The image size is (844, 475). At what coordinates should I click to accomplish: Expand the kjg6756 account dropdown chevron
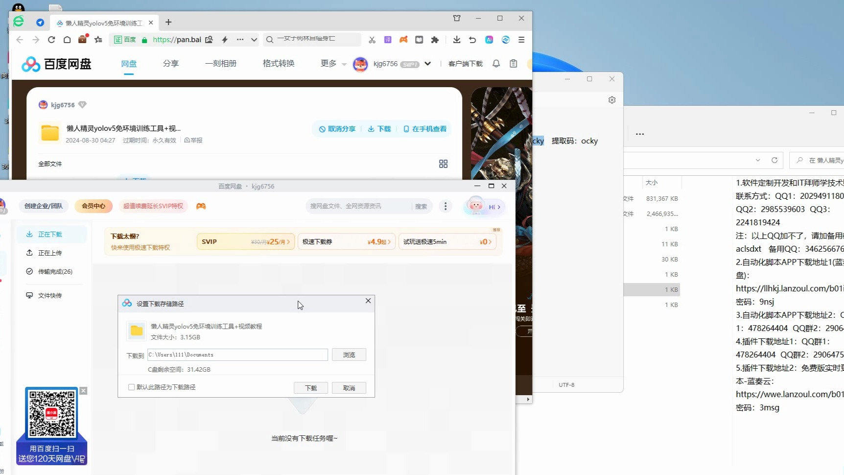click(427, 64)
